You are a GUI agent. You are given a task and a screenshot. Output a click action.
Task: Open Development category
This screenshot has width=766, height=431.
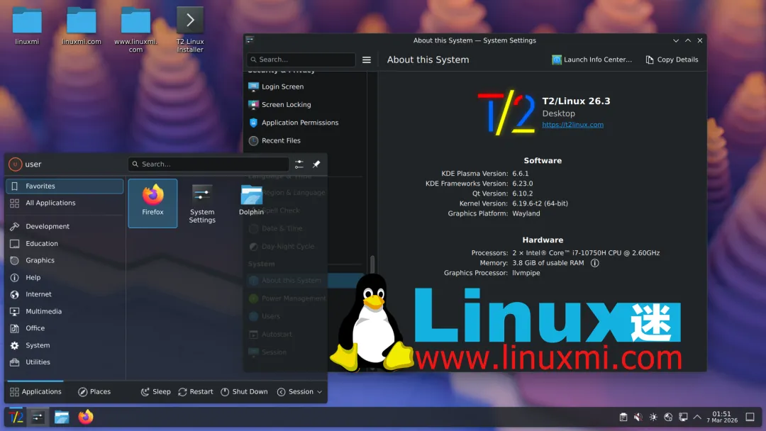tap(65, 226)
